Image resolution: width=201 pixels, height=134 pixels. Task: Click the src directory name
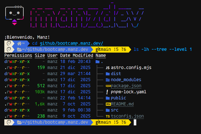click(x=115, y=110)
